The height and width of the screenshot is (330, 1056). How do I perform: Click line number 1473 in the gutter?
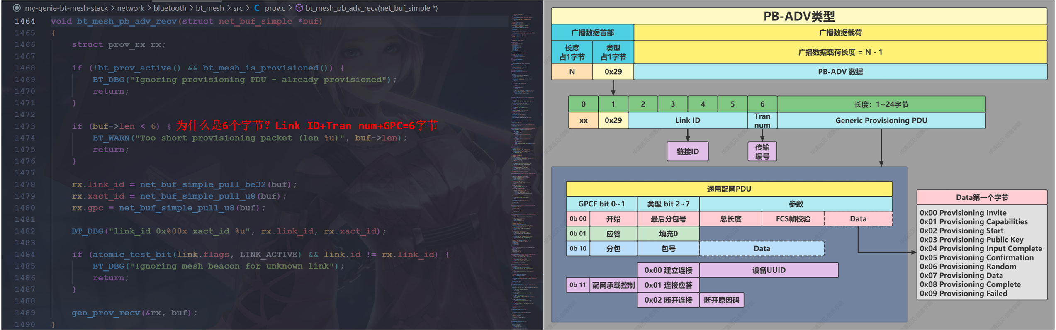pos(25,126)
